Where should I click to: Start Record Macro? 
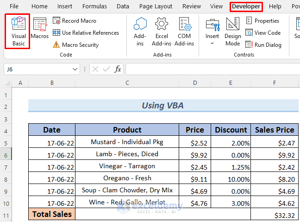(x=75, y=21)
